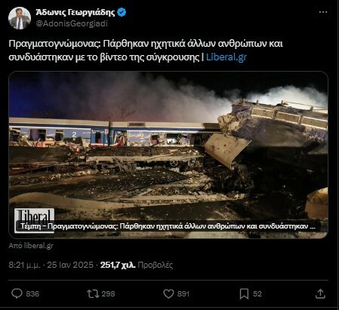Click the display name Άδωνις Γεωργιάδης
Screen dimensions: 339x310
pyautogui.click(x=76, y=12)
